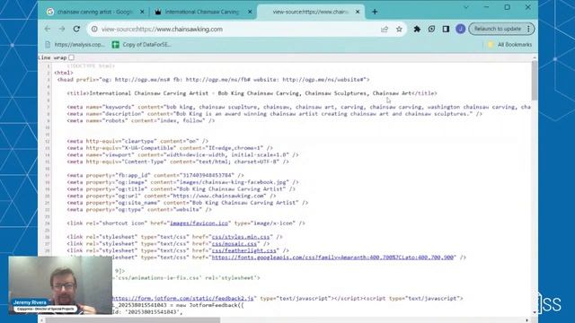Viewport: 575px width, 323px height.
Task: Reload the view-source page
Action: pos(76,29)
